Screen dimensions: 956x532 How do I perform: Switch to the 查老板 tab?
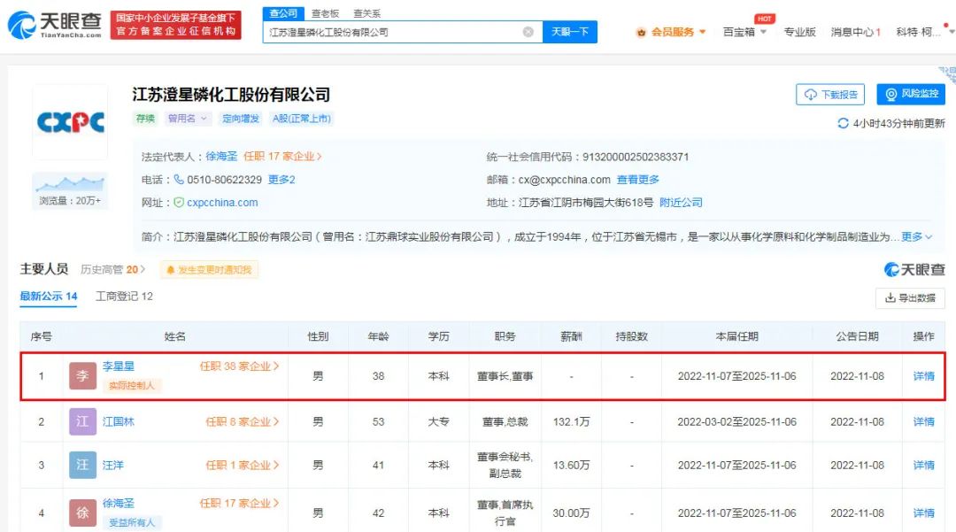325,12
